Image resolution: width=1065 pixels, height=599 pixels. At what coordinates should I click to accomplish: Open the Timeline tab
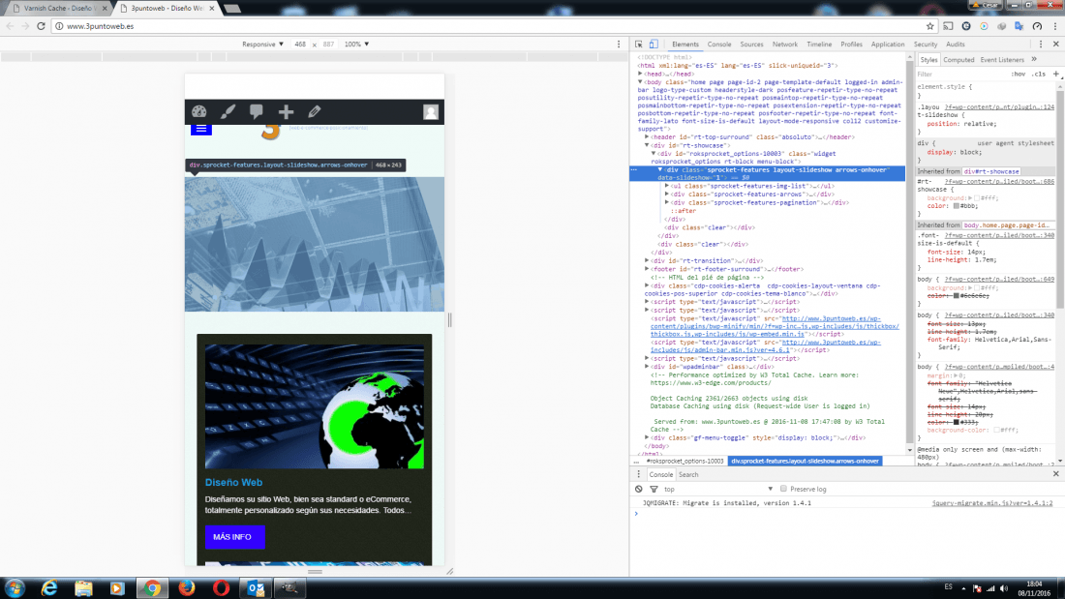click(x=819, y=45)
